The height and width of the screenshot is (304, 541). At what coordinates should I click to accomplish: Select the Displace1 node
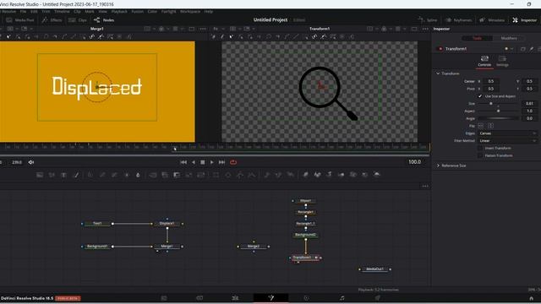point(167,223)
